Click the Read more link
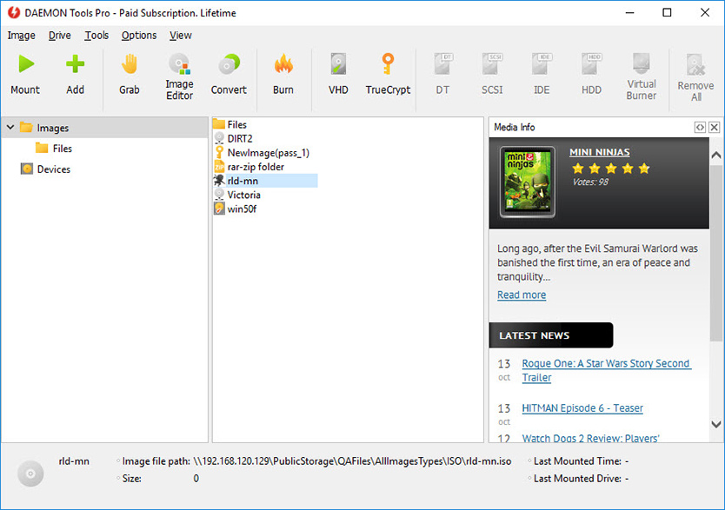 [x=521, y=295]
